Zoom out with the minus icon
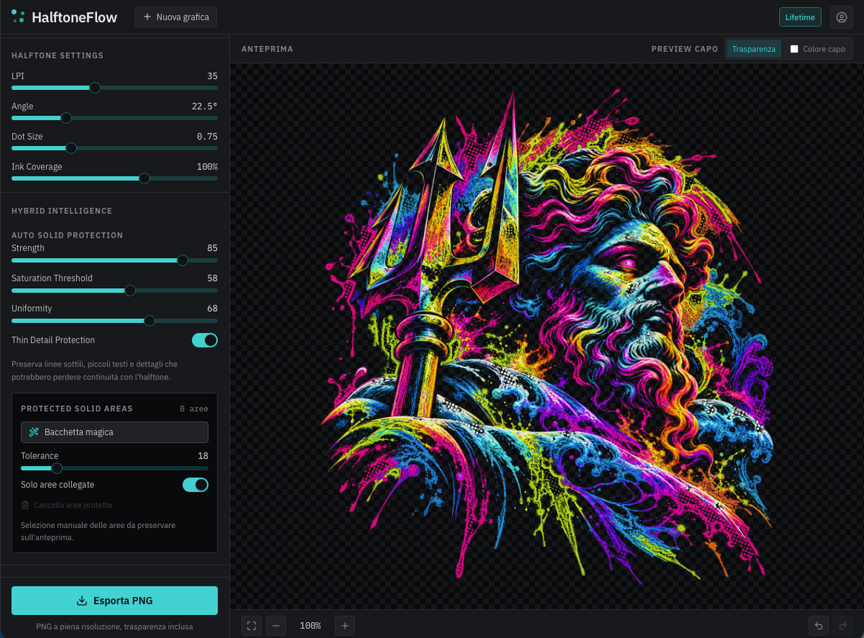The image size is (864, 638). [276, 626]
